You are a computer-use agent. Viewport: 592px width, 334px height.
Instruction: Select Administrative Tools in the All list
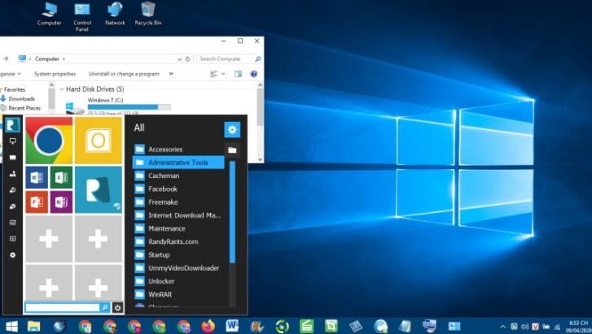pos(178,163)
